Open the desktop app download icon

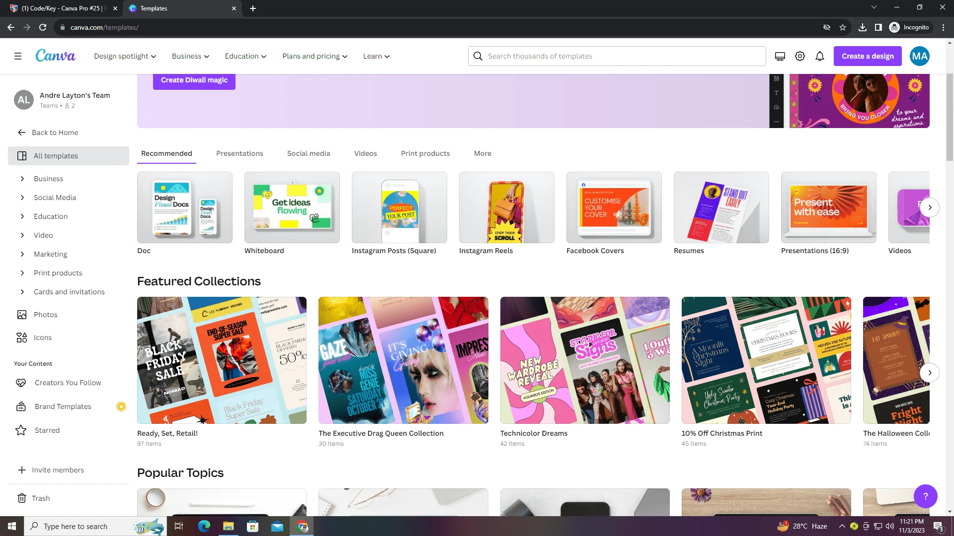[780, 56]
